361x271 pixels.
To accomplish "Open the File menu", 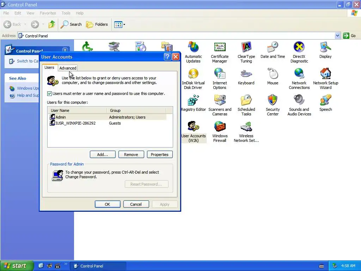I will click(x=6, y=13).
